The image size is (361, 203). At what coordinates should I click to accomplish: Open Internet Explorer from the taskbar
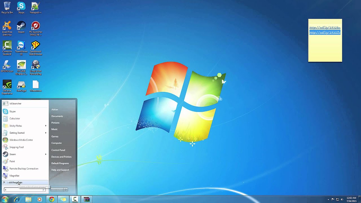pos(17,199)
